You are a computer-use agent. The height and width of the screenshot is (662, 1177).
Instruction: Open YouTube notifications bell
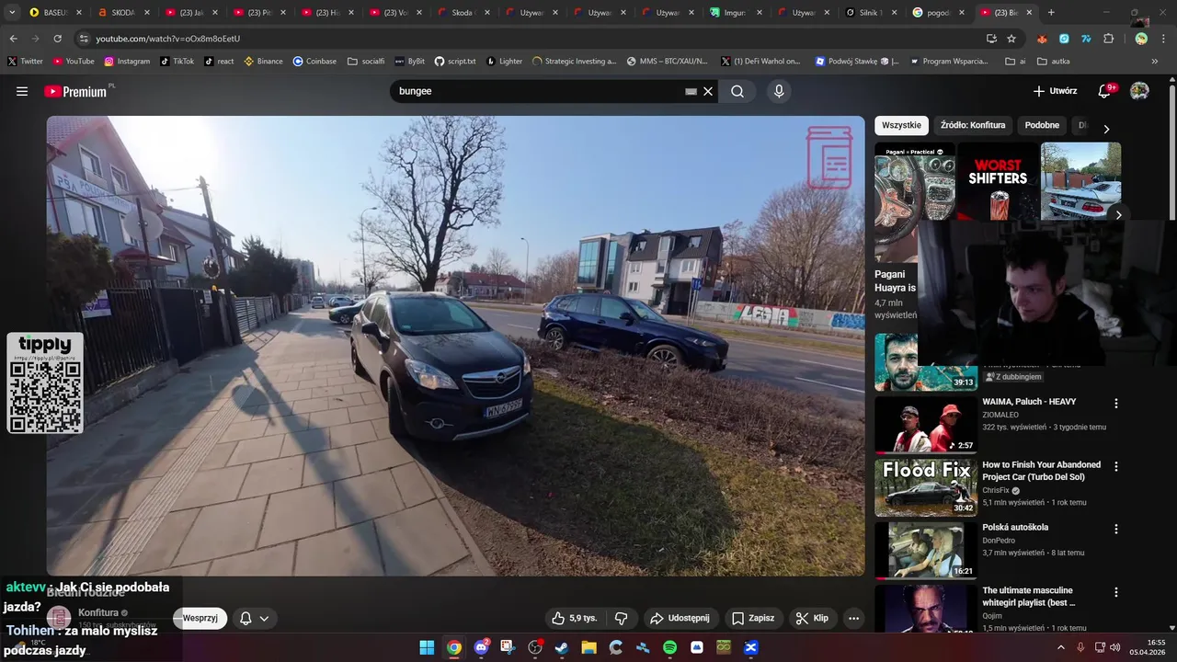(x=1105, y=91)
